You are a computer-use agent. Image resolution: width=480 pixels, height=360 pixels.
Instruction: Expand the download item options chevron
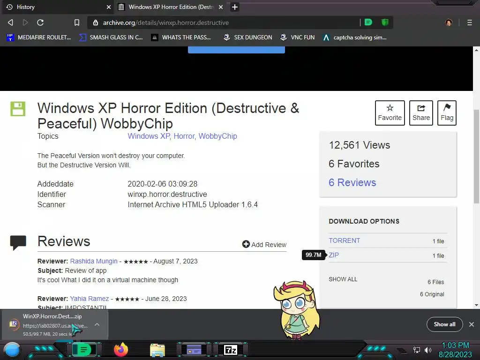[x=97, y=324]
